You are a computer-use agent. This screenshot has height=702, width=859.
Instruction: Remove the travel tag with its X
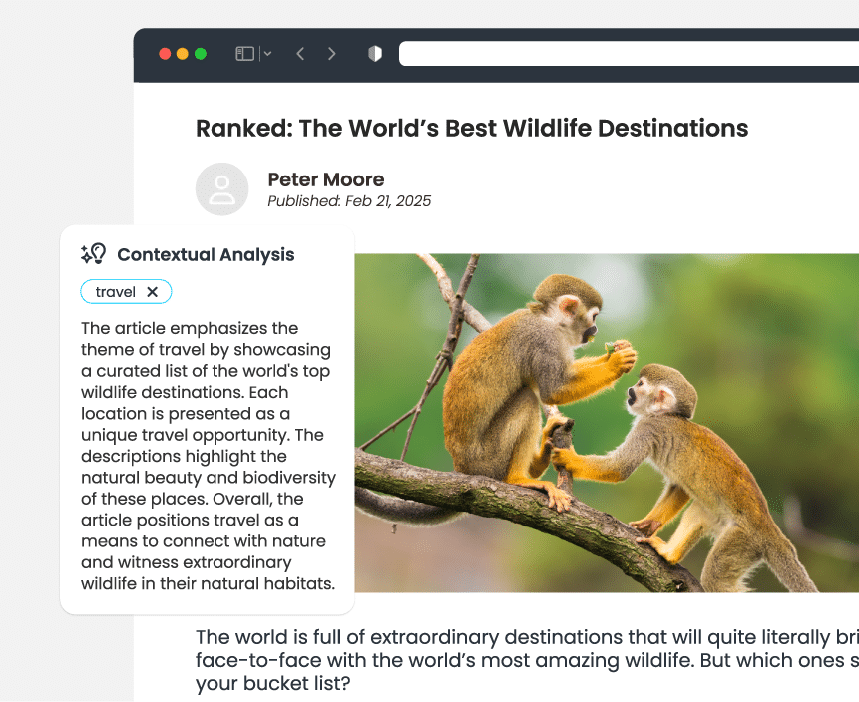coord(154,291)
